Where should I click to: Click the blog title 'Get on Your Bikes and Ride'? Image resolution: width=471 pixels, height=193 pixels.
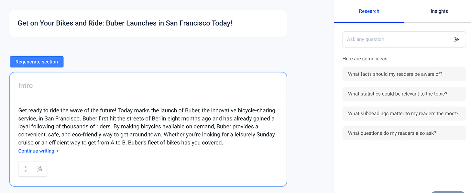point(60,23)
